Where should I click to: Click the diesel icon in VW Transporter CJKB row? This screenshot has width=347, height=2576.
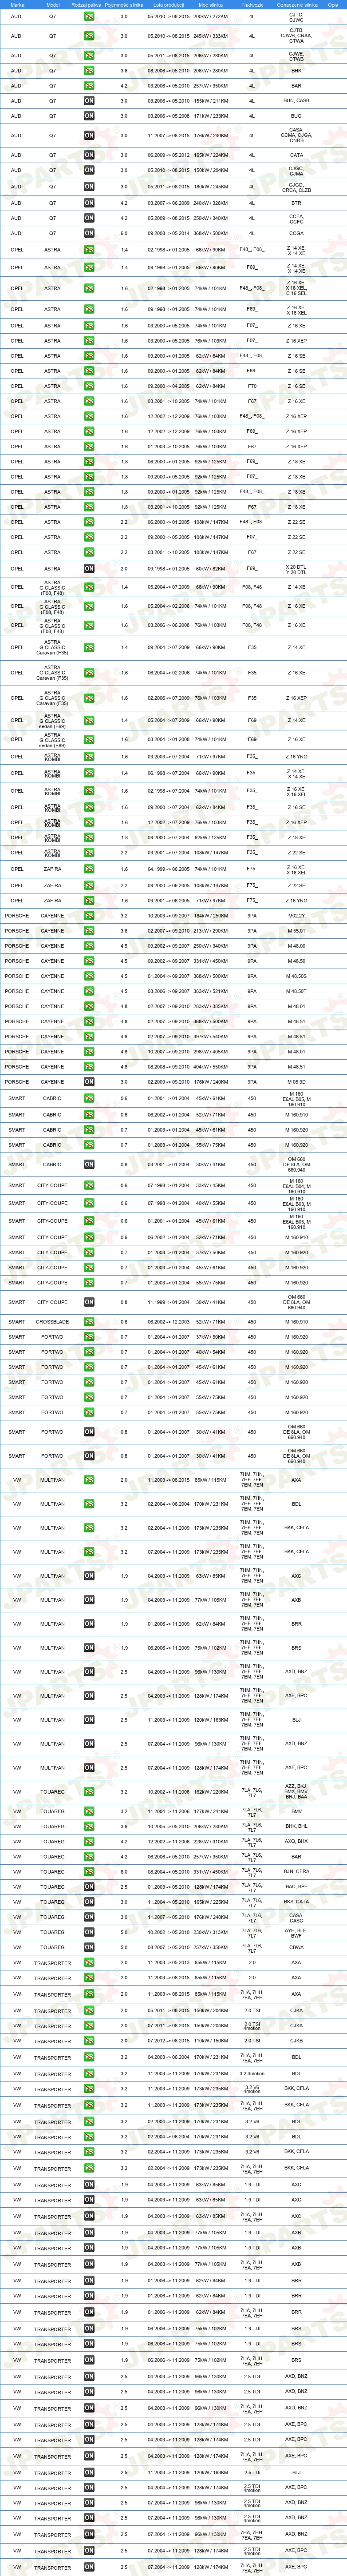(89, 2041)
